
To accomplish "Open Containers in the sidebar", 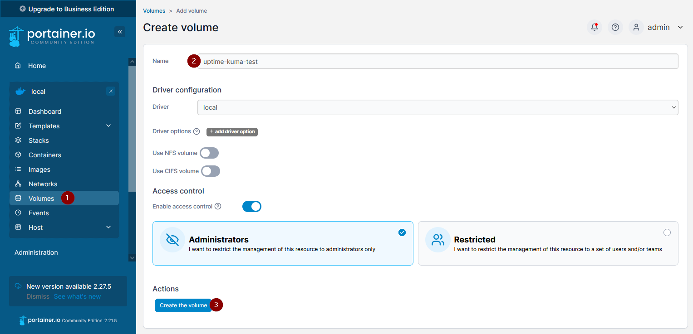I will [44, 155].
